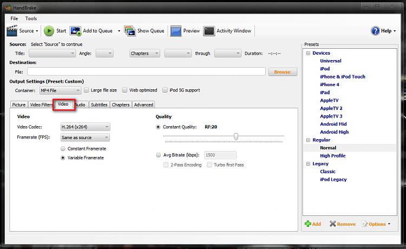The width and height of the screenshot is (406, 249).
Task: Click the Preview screen icon
Action: click(176, 31)
